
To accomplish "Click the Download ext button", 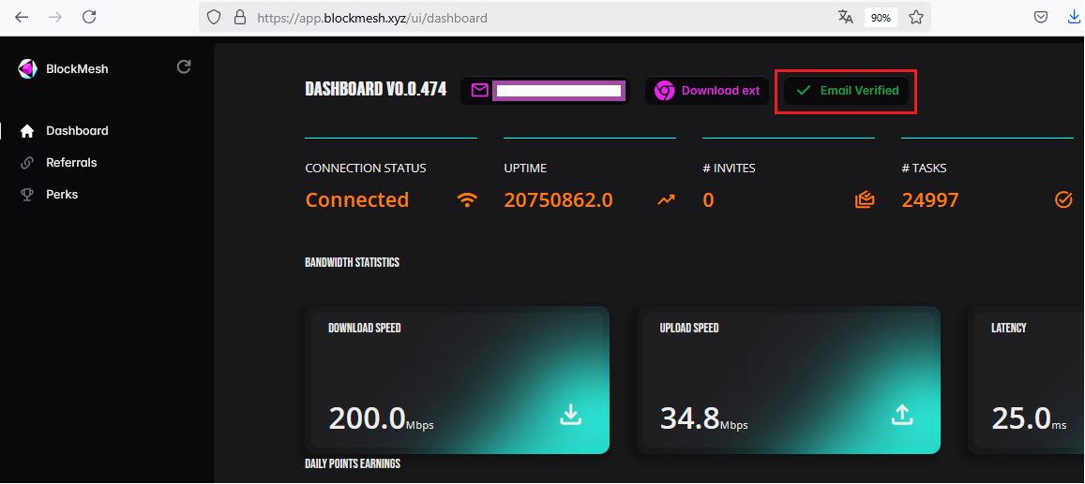I will click(x=706, y=91).
